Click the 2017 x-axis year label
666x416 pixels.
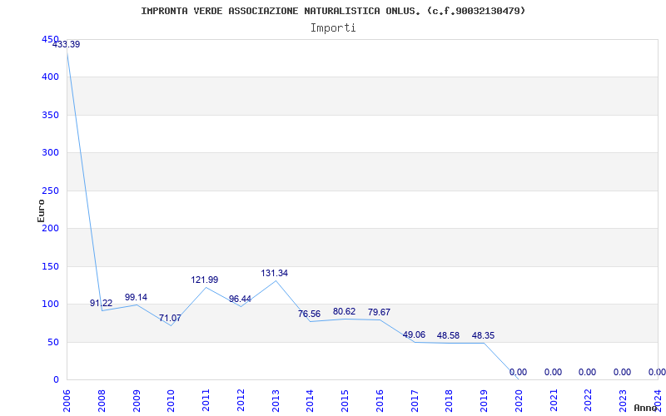(415, 399)
